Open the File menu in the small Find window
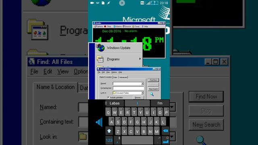Image resolution: width=258 pixels, height=145 pixels. [99, 72]
